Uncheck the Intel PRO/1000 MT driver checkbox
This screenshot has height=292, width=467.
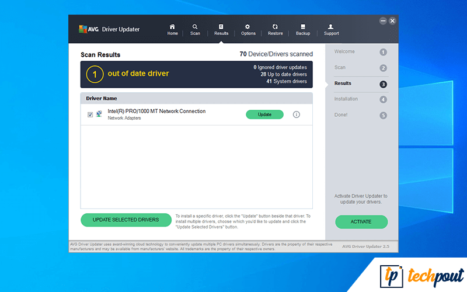click(x=90, y=114)
